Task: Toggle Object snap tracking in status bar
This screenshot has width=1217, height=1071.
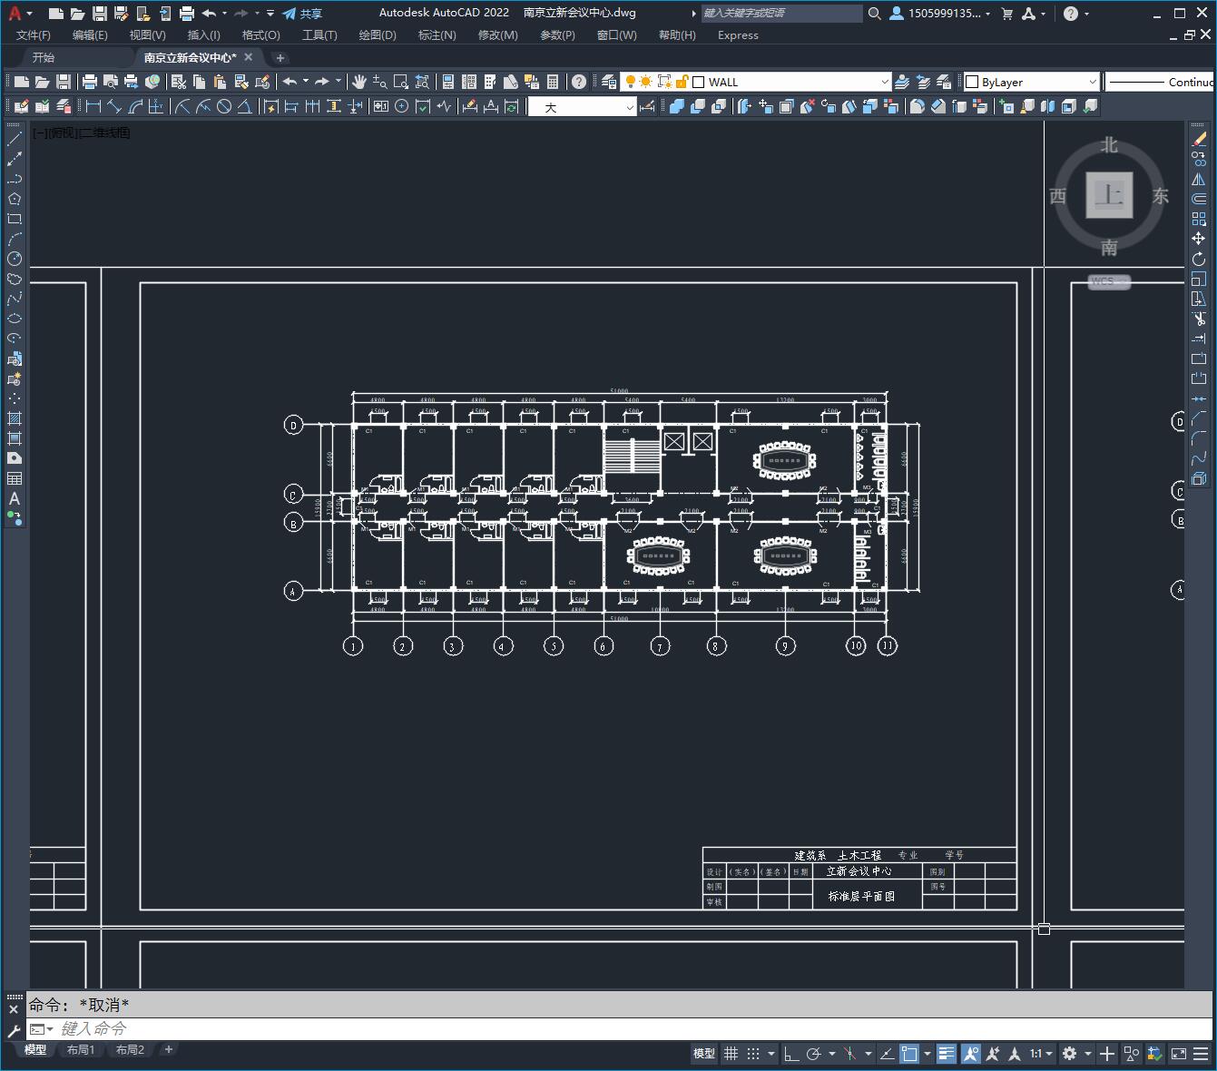Action: point(887,1054)
